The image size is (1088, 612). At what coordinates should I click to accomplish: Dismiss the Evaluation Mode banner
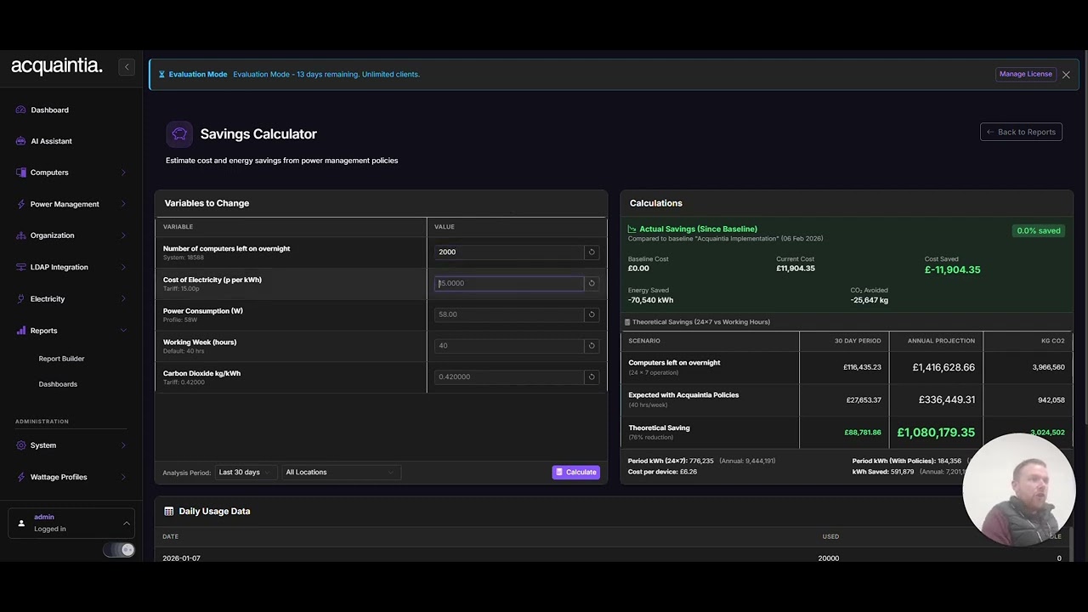[1066, 75]
